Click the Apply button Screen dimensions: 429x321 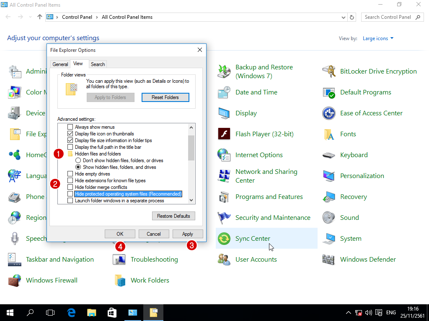coord(188,234)
